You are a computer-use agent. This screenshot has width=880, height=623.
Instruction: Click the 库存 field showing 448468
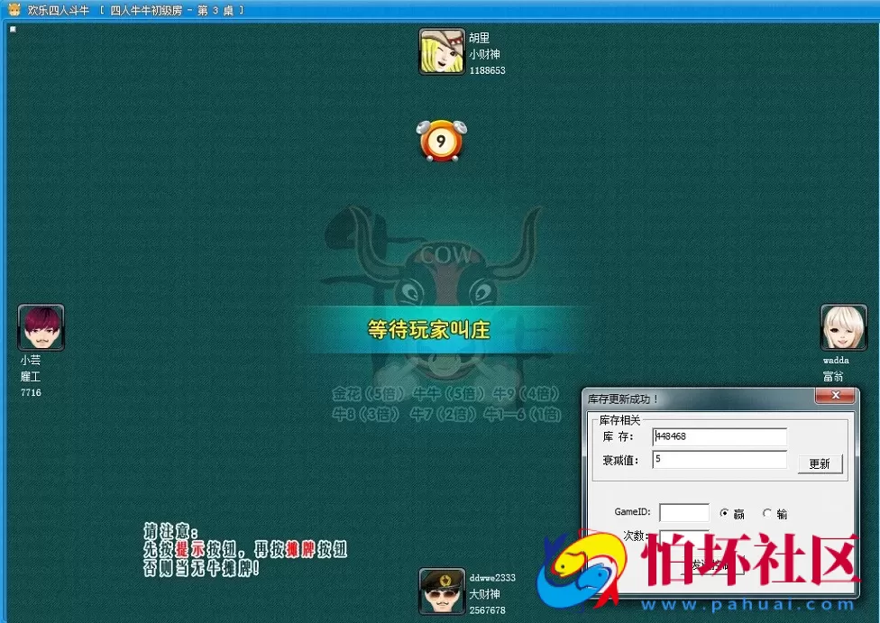[720, 436]
